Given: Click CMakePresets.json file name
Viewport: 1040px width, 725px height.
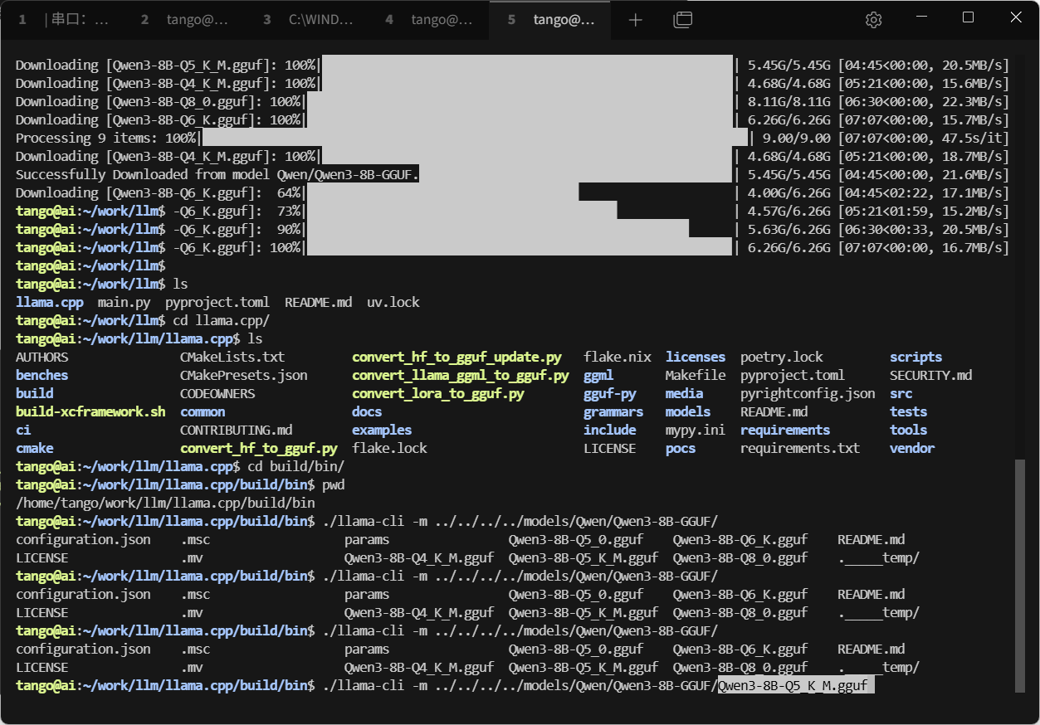Looking at the screenshot, I should (x=244, y=375).
